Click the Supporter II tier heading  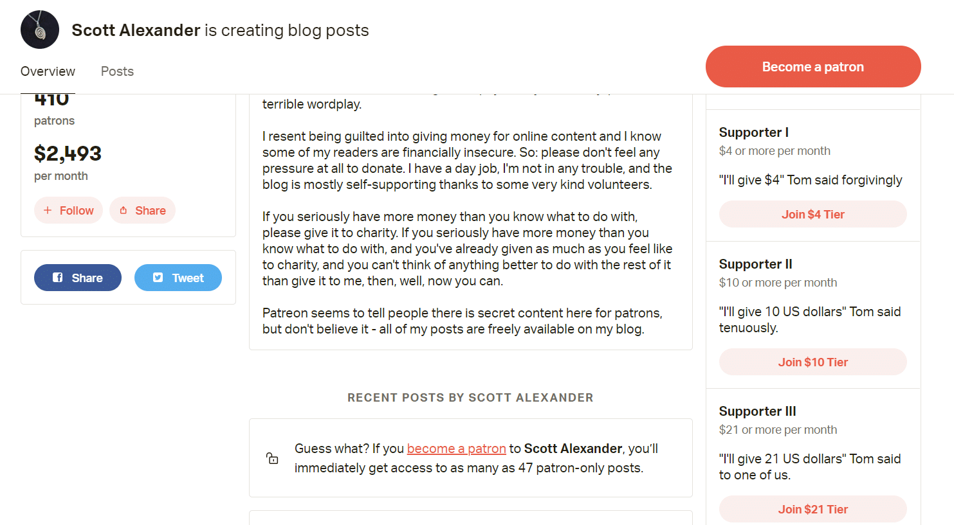click(x=755, y=263)
